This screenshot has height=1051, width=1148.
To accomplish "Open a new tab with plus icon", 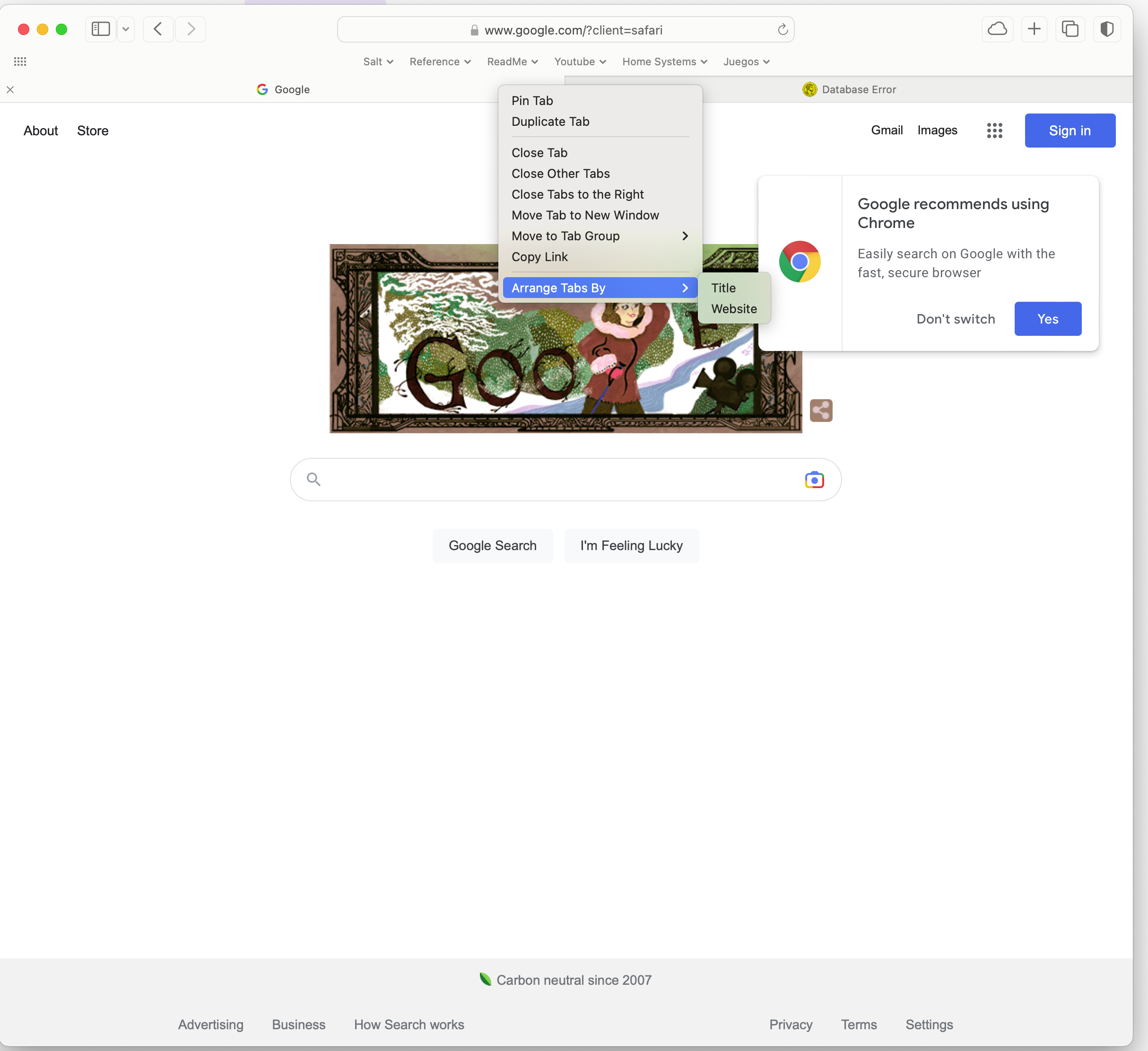I will pos(1034,29).
